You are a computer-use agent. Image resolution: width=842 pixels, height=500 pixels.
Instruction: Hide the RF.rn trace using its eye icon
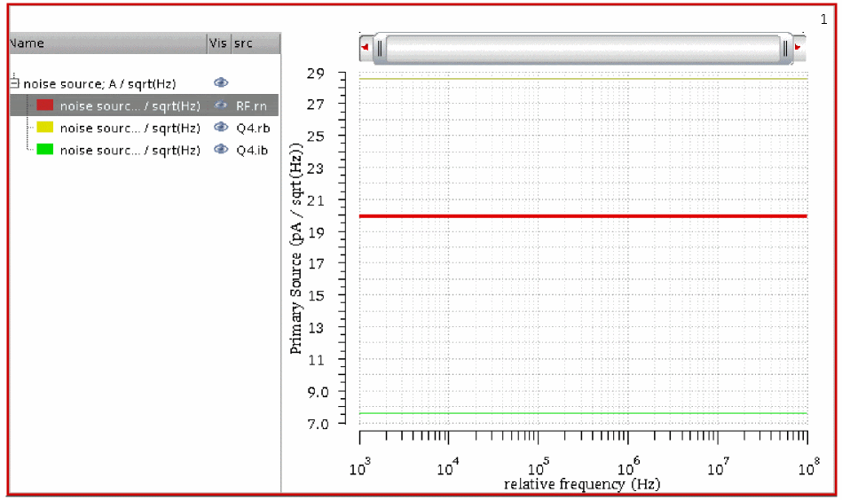221,105
